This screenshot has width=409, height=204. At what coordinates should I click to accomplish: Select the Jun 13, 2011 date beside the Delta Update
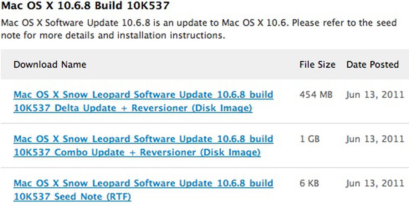(375, 95)
